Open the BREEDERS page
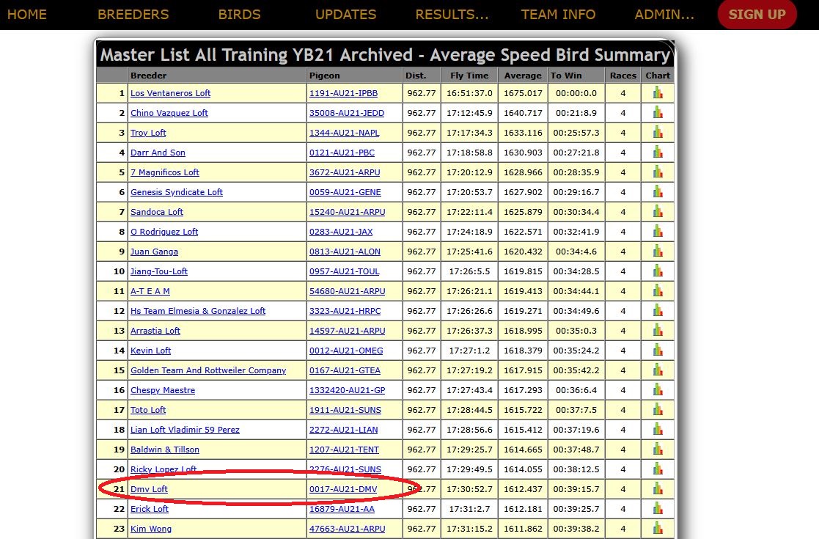The height and width of the screenshot is (539, 819). click(x=133, y=15)
